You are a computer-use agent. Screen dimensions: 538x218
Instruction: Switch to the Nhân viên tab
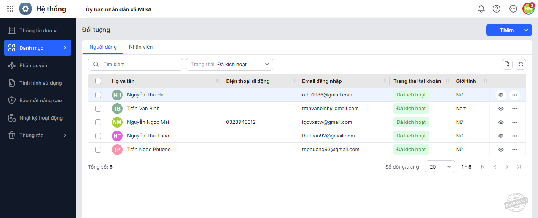click(x=141, y=47)
